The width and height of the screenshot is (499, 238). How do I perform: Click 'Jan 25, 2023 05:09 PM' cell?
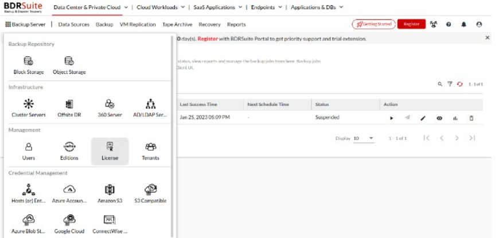click(205, 117)
